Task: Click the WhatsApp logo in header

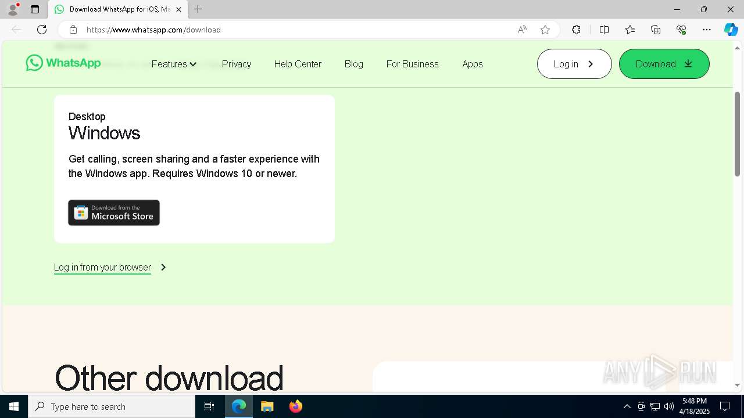Action: (63, 63)
